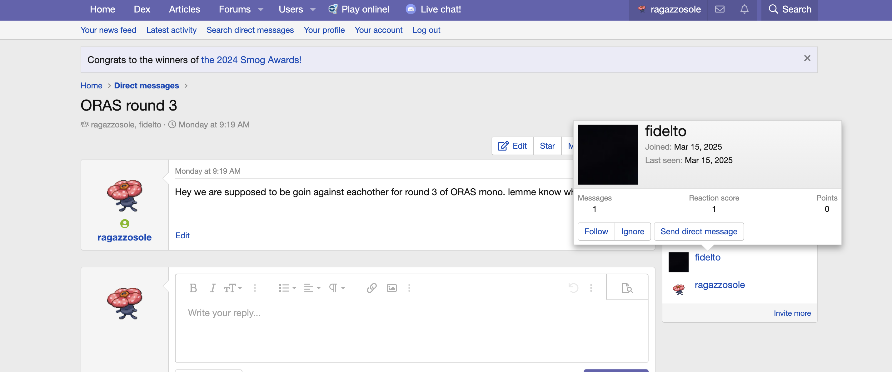Open the Search button in the navbar
Viewport: 892px width, 372px height.
click(x=790, y=9)
